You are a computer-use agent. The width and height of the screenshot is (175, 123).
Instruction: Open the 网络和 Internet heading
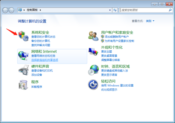[44, 51]
